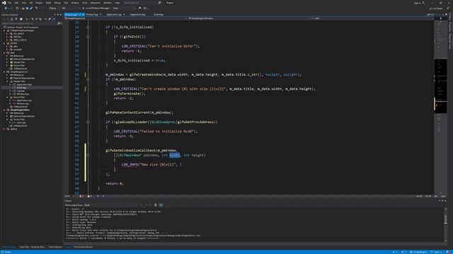
Task: Switch to the Event.hpp editor tab
Action: pyautogui.click(x=159, y=14)
